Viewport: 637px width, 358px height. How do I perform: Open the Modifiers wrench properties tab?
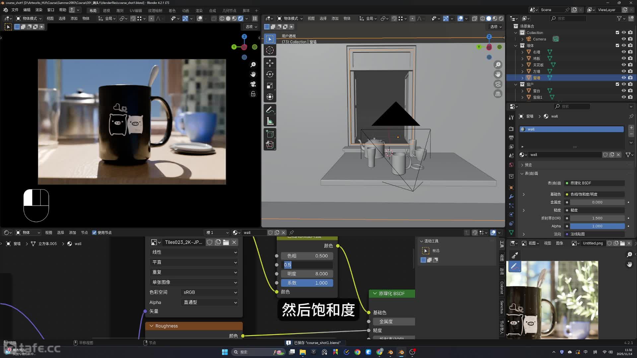(511, 197)
